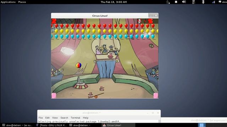Click the red score number in game

click(x=54, y=21)
